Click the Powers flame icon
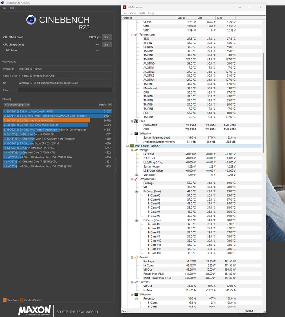 pyautogui.click(x=136, y=257)
